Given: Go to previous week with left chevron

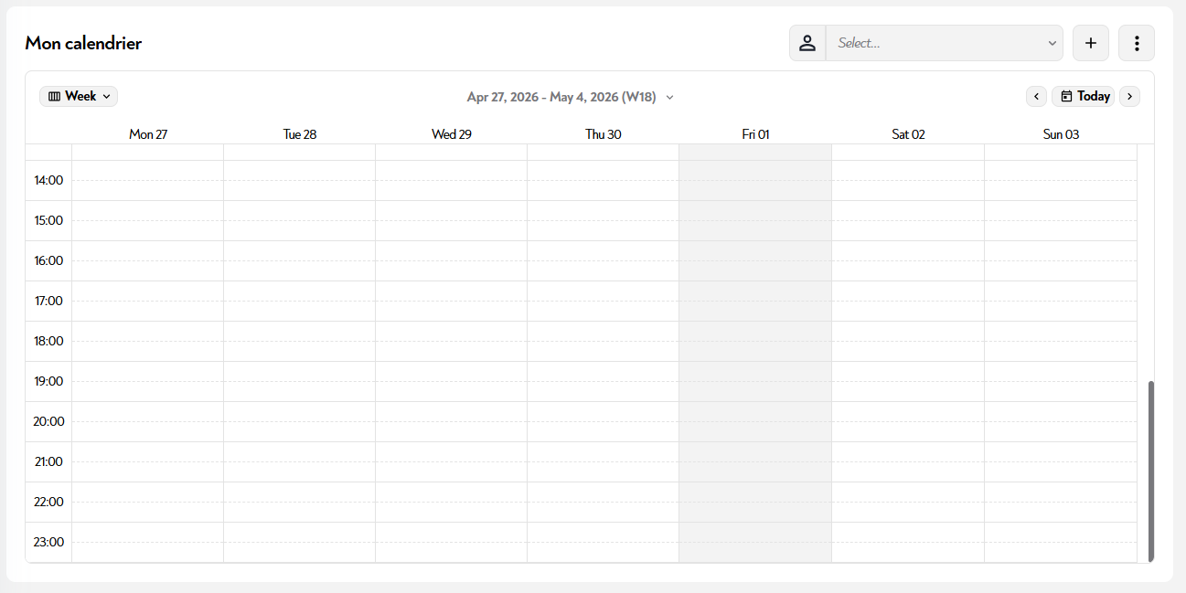Looking at the screenshot, I should click(x=1036, y=97).
